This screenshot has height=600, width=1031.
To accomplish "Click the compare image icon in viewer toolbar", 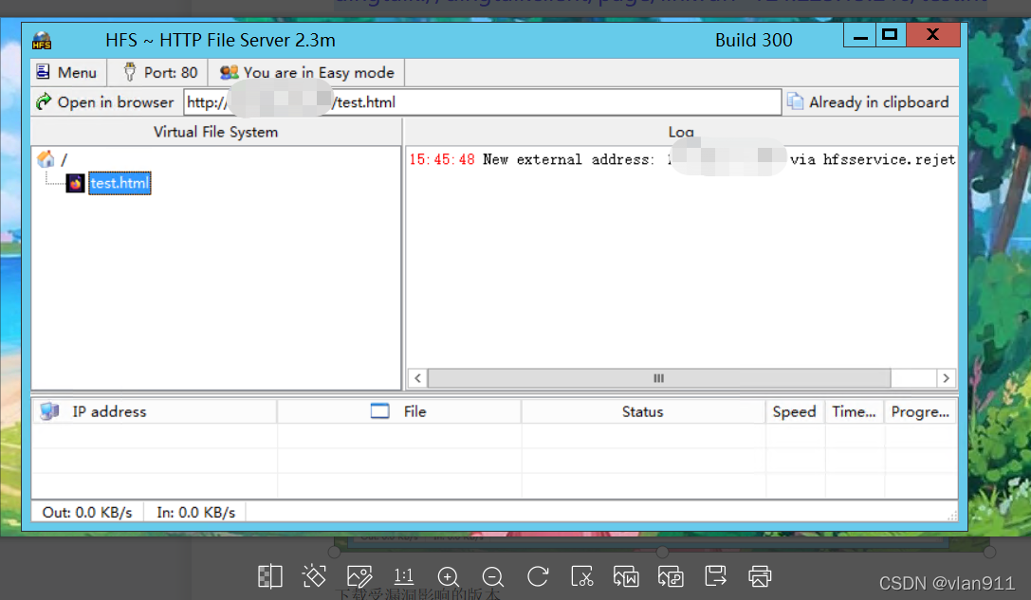I will (269, 576).
